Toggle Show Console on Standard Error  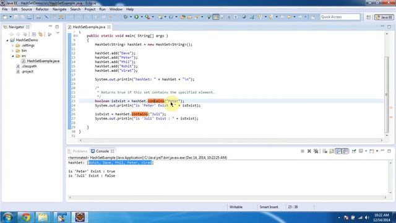[x=345, y=151]
